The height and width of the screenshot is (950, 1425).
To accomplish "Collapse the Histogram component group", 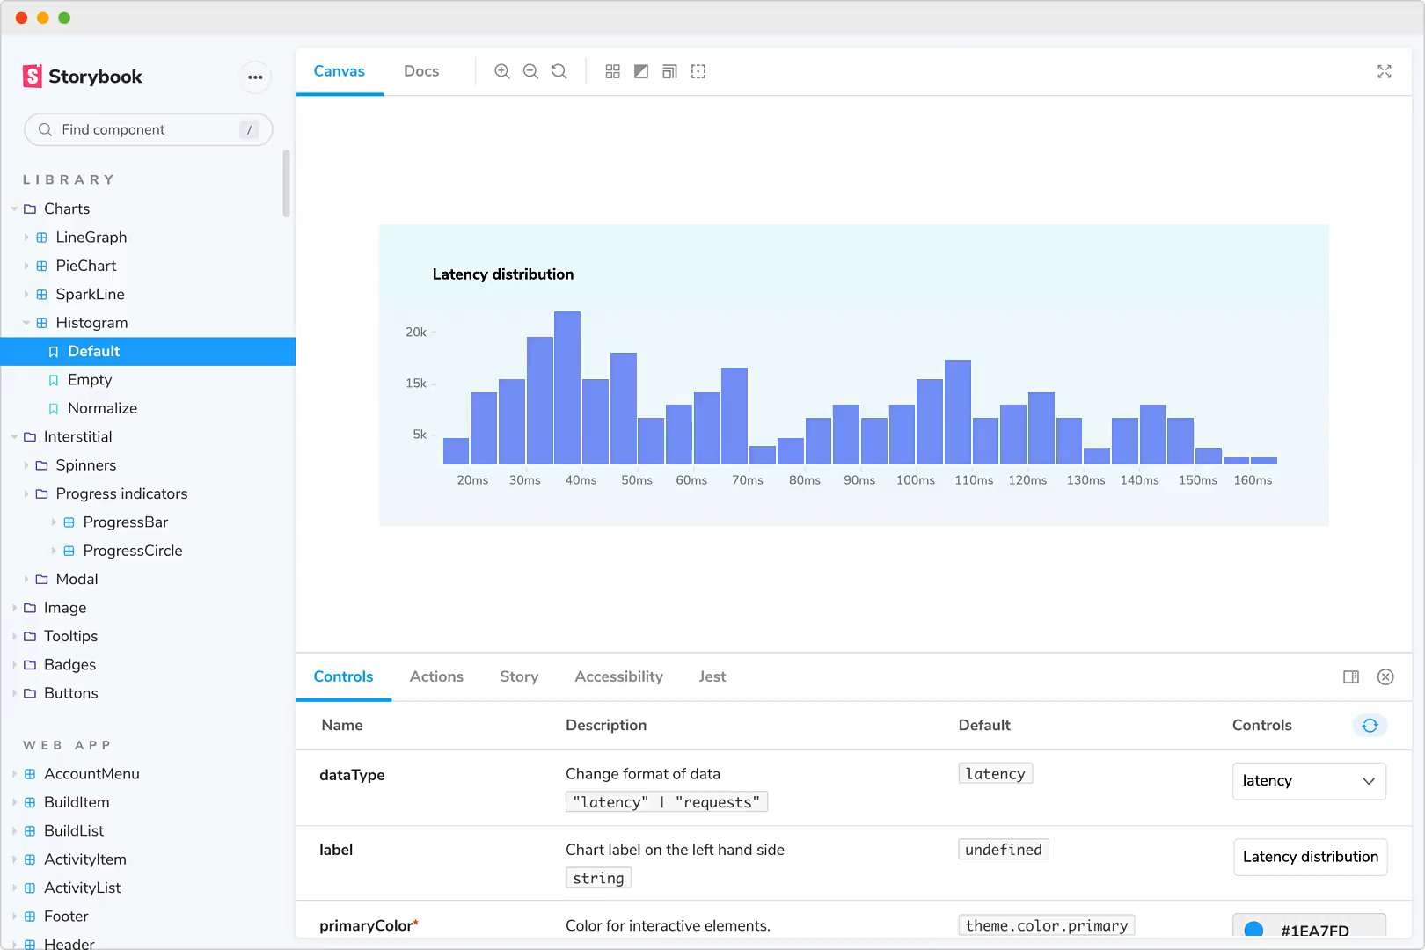I will click(x=27, y=323).
